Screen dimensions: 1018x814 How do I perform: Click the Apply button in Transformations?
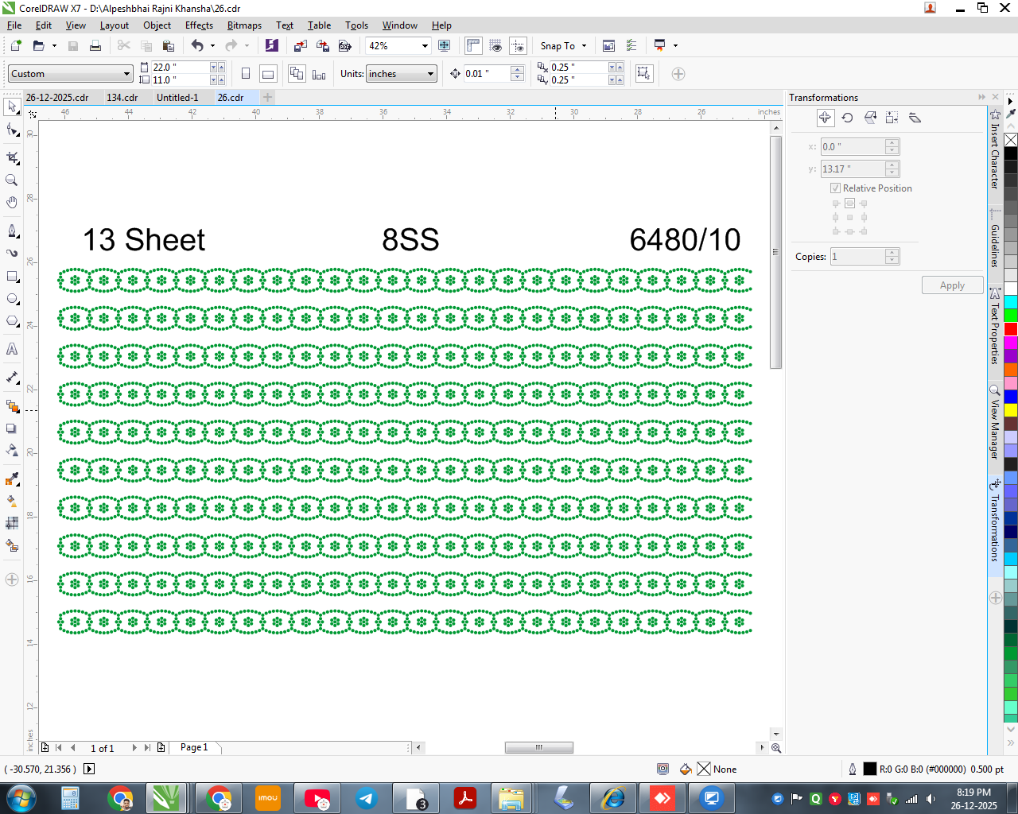tap(952, 285)
